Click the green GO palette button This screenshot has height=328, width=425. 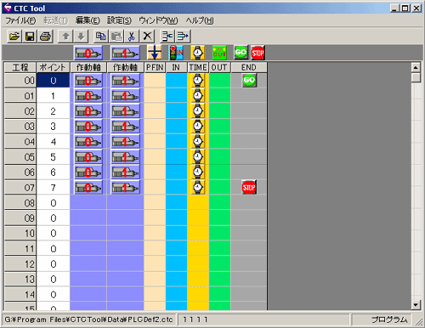pyautogui.click(x=241, y=53)
